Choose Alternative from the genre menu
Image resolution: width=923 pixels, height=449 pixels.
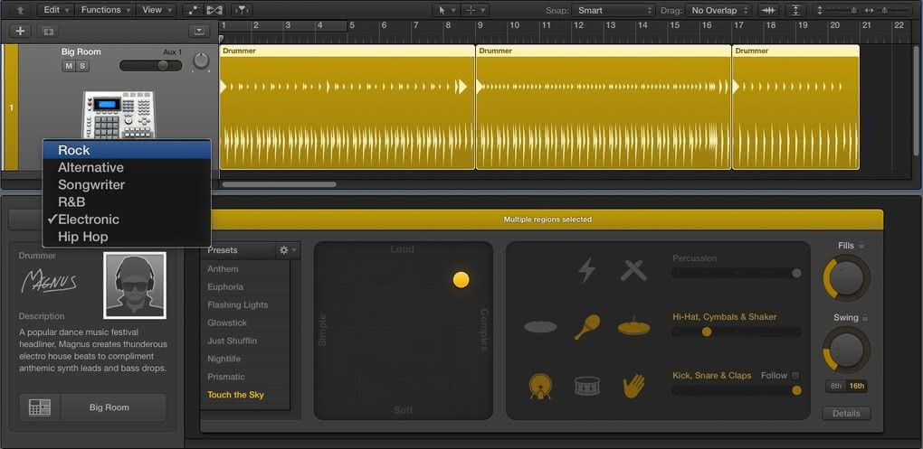pyautogui.click(x=127, y=167)
